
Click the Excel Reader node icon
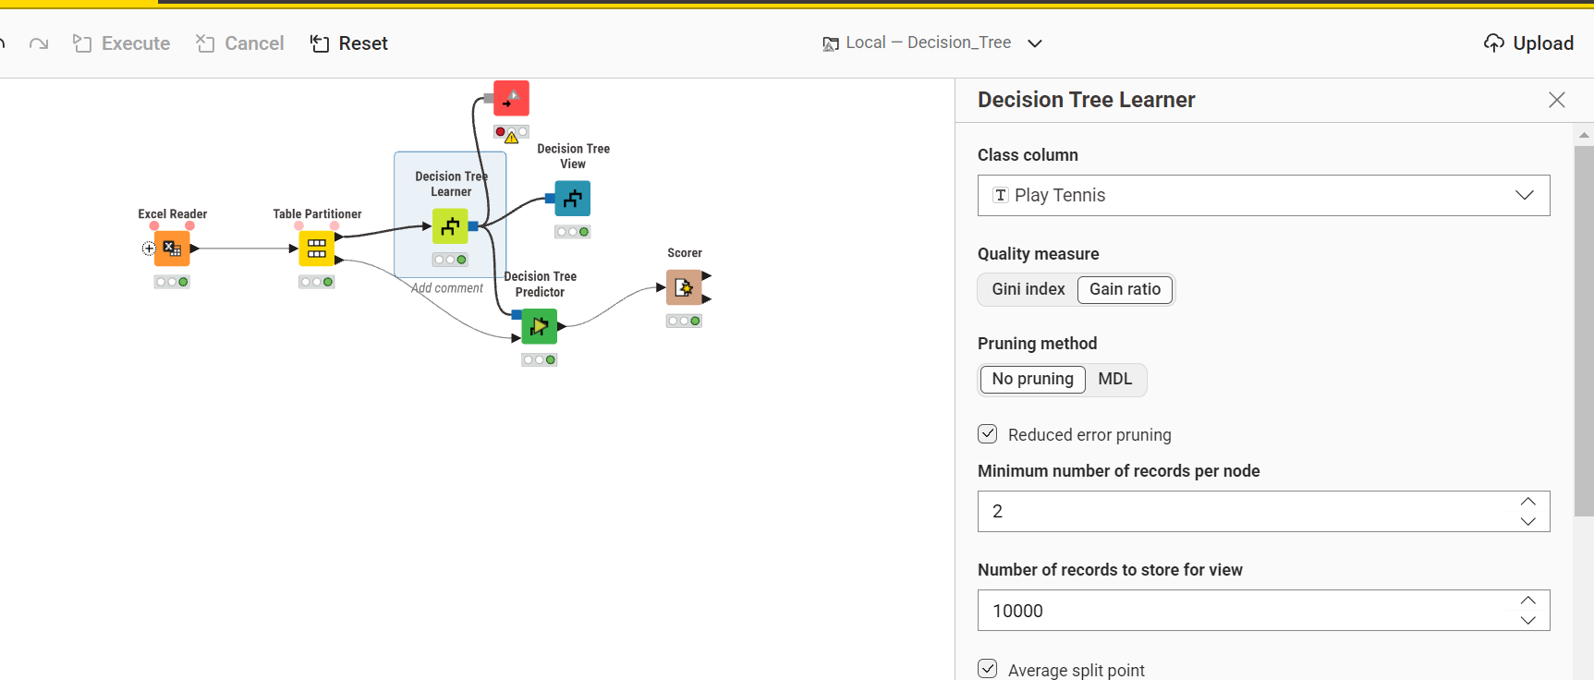(x=172, y=249)
